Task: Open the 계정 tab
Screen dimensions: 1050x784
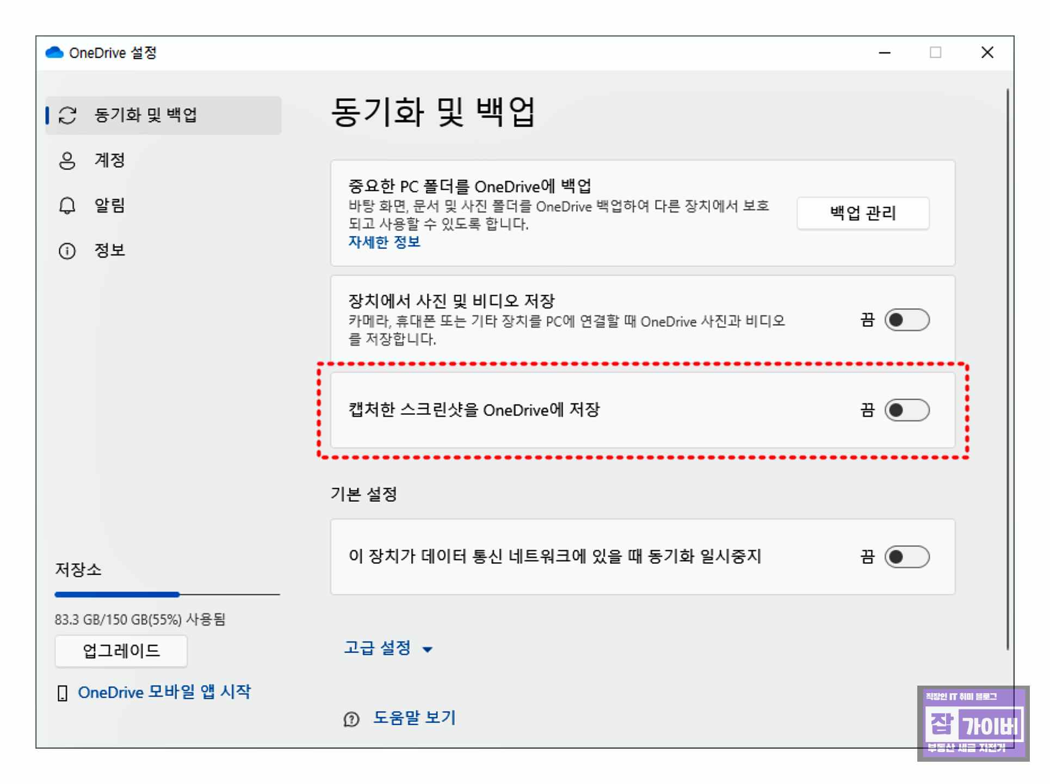Action: click(109, 160)
